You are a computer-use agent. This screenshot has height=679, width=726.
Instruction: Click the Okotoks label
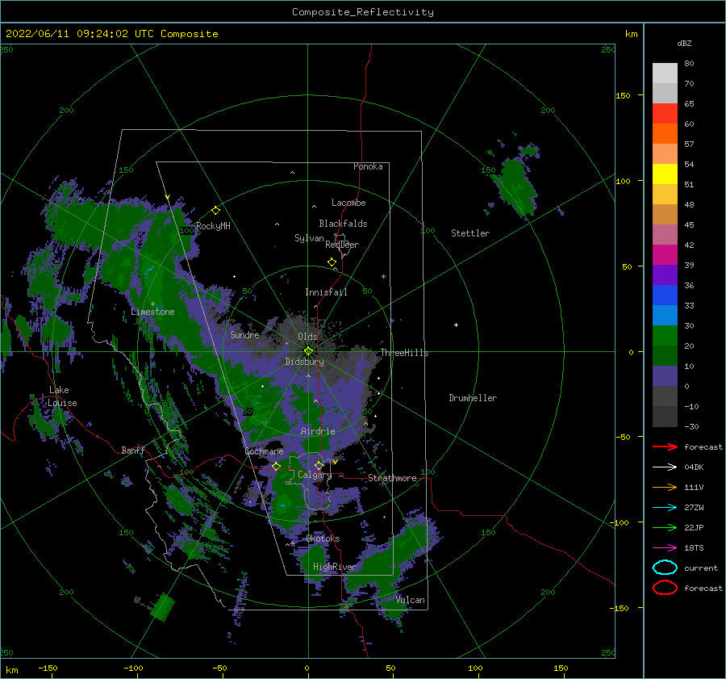323,539
